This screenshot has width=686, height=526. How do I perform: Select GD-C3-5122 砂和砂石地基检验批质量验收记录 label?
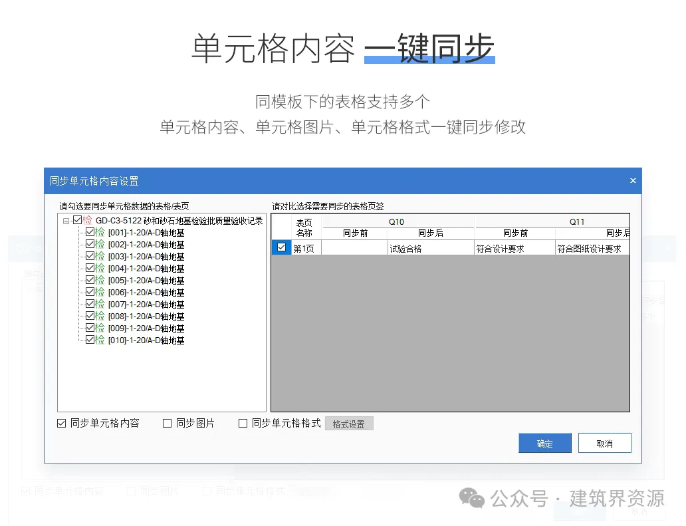[x=179, y=221]
